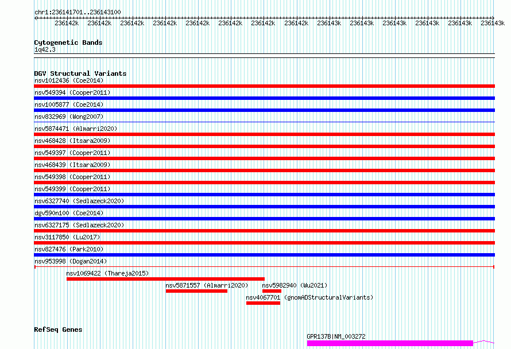Click nsv468439 (Itsara2009) label
This screenshot has width=511, height=349.
[x=72, y=165]
